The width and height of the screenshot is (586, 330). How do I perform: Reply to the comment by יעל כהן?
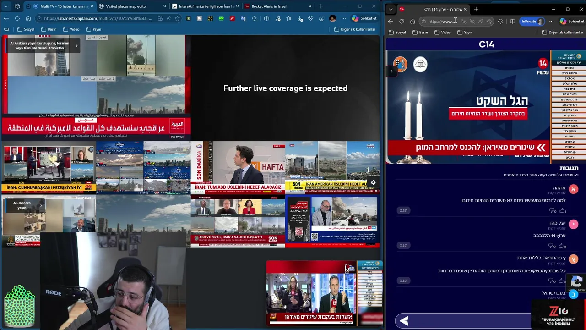403,246
